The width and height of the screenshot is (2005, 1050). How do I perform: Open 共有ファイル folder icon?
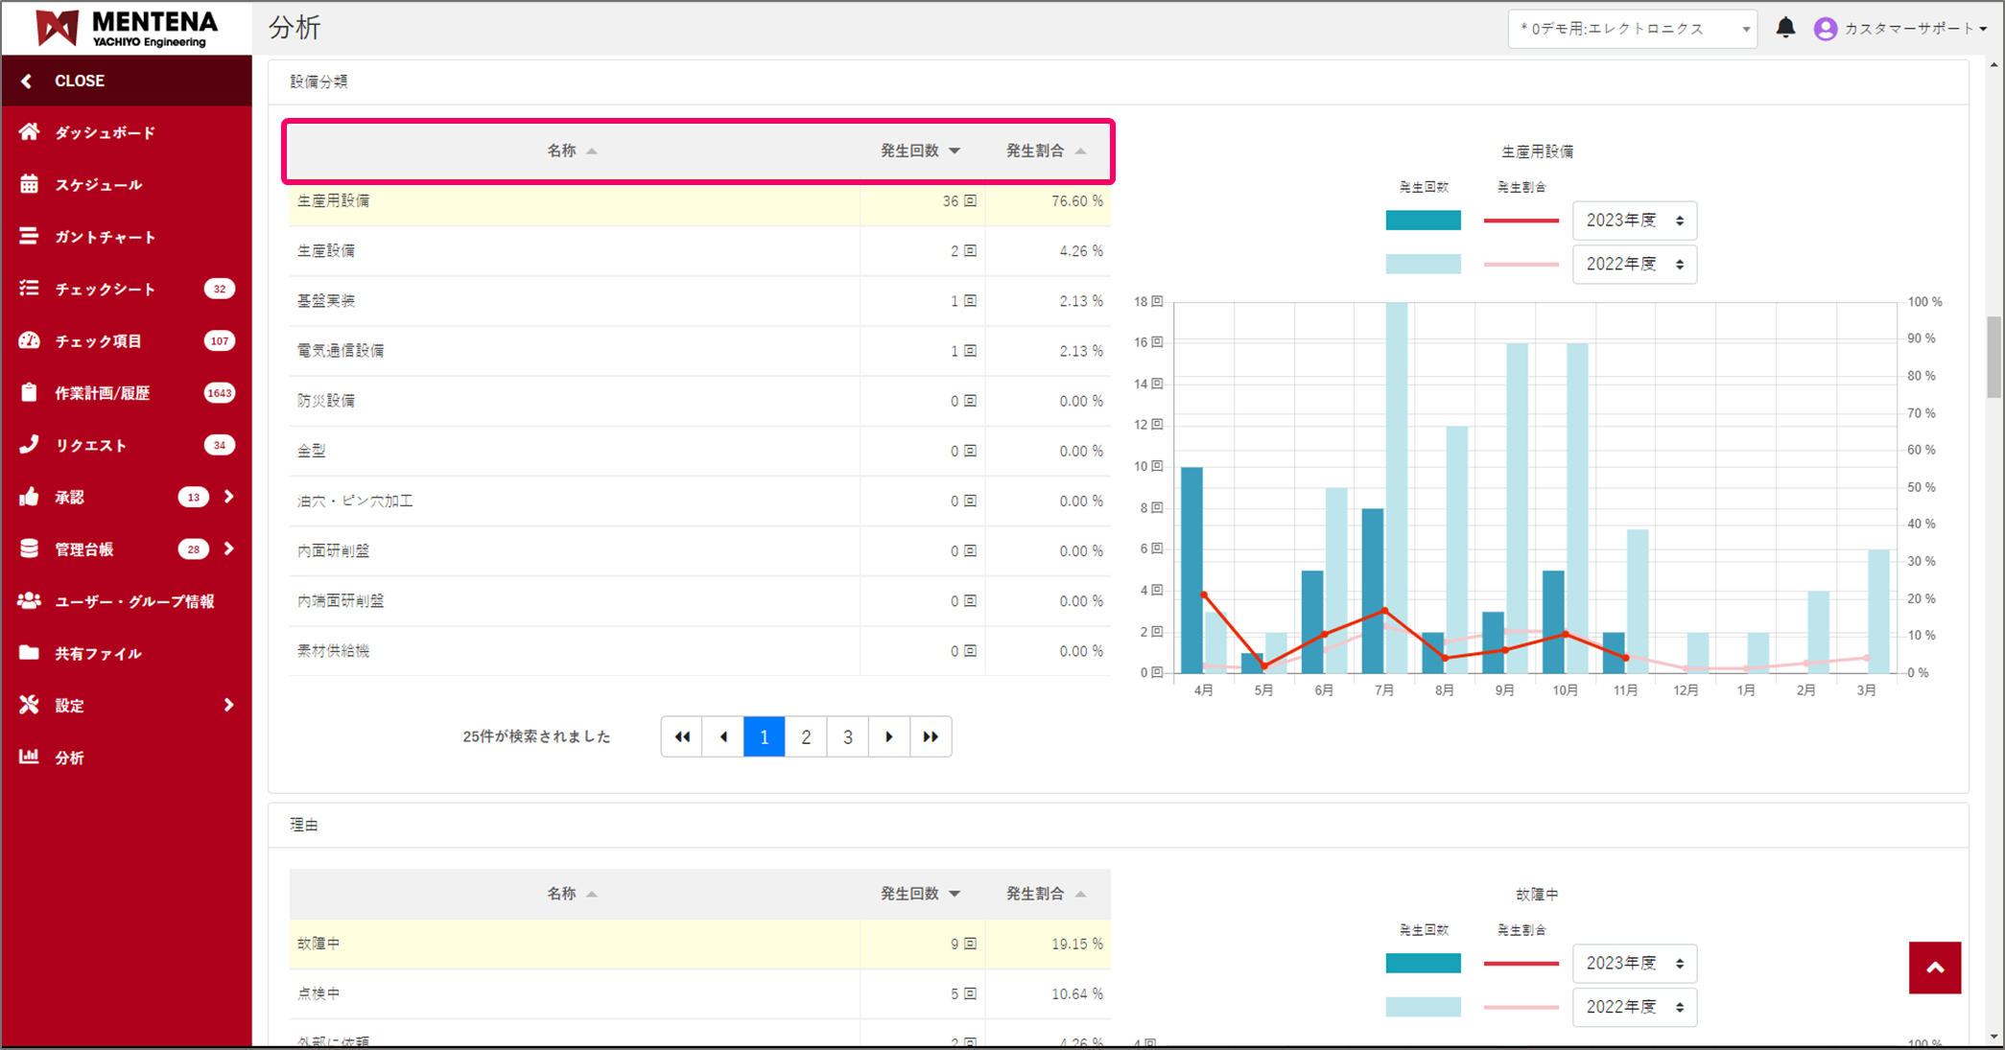(30, 653)
